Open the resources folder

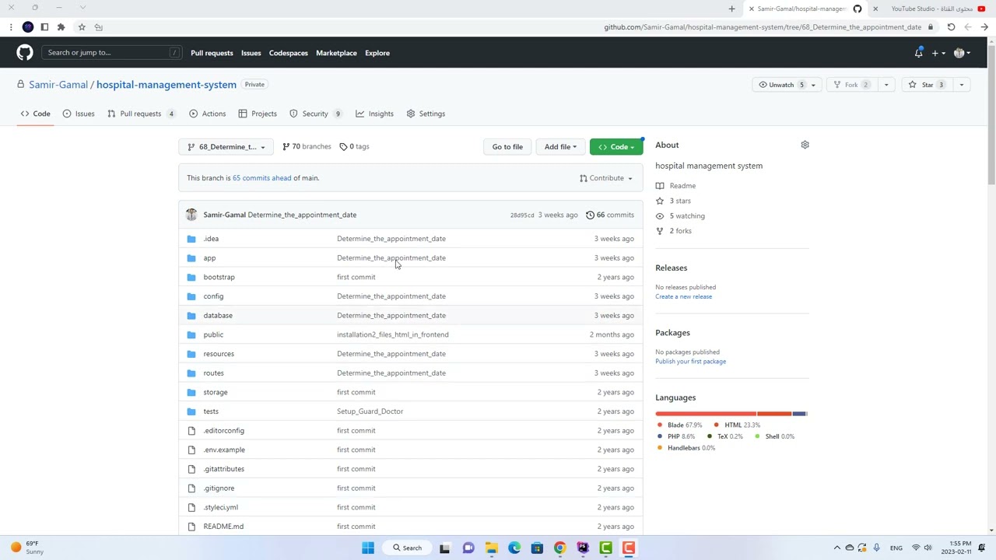(219, 354)
